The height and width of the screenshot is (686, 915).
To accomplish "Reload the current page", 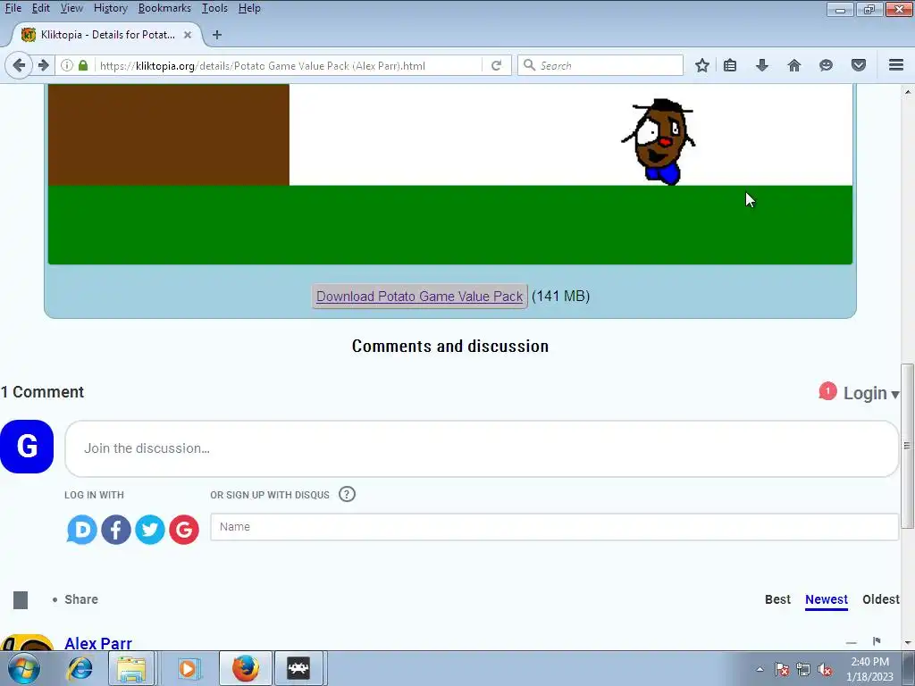I will click(496, 65).
